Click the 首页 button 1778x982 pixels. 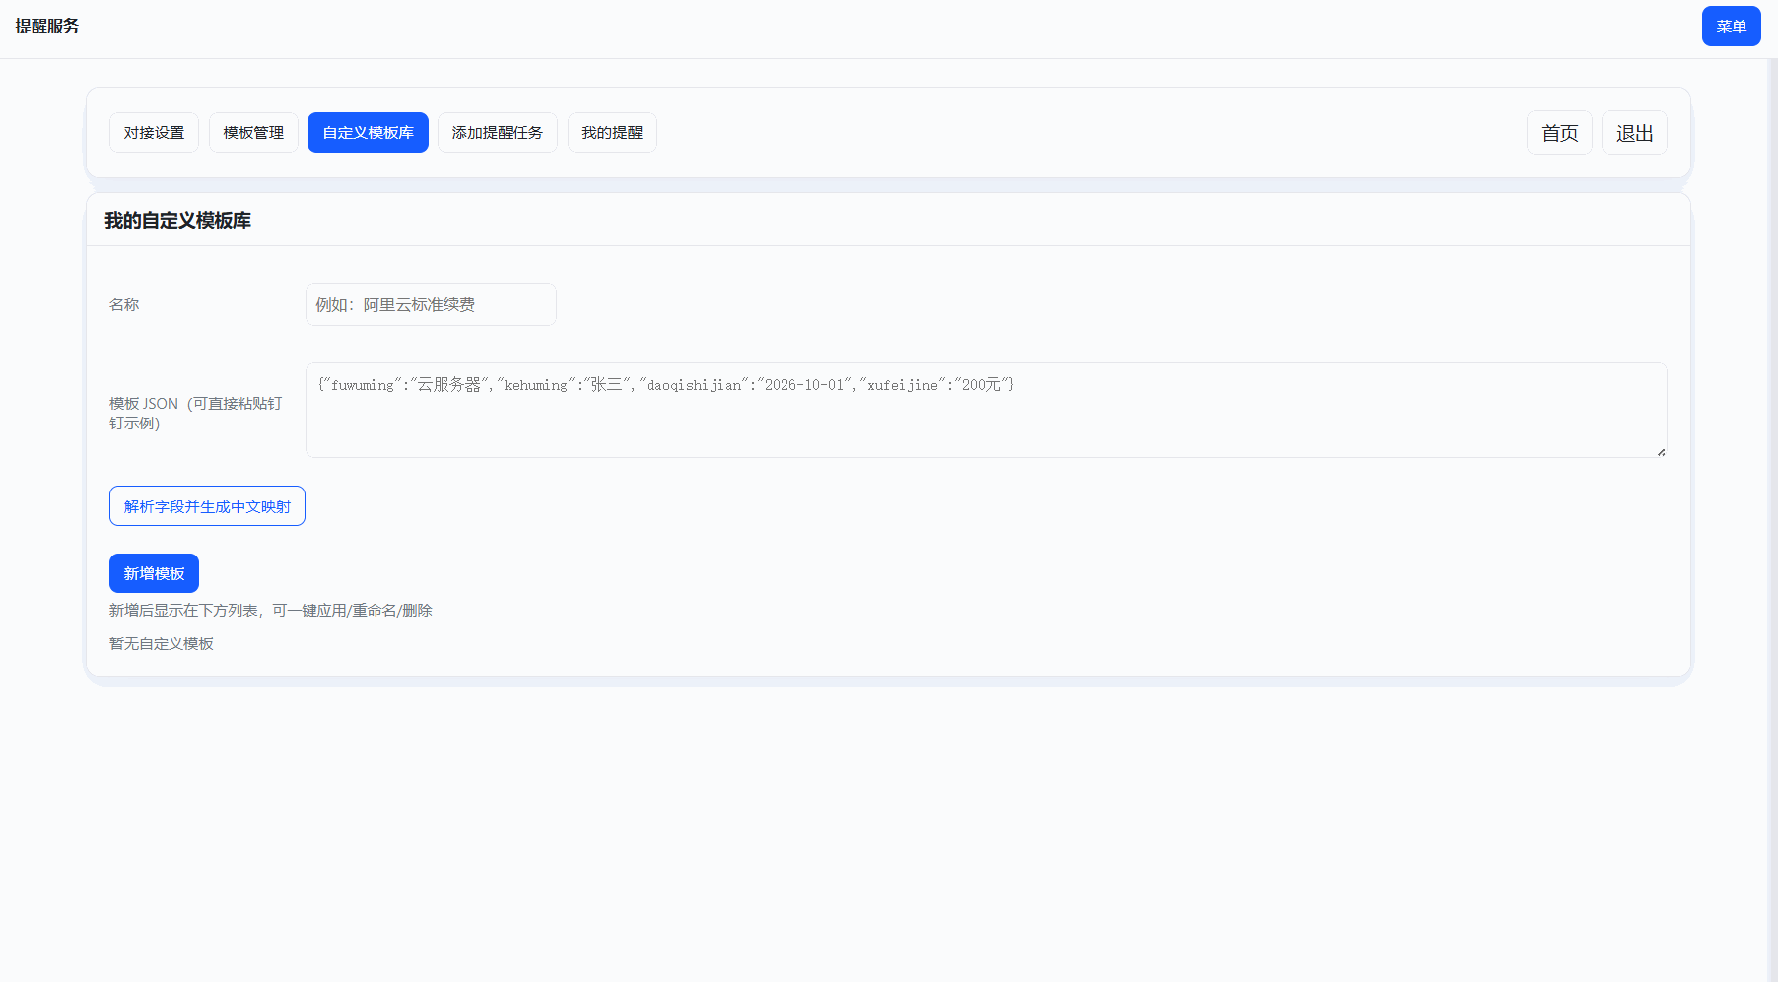1559,133
